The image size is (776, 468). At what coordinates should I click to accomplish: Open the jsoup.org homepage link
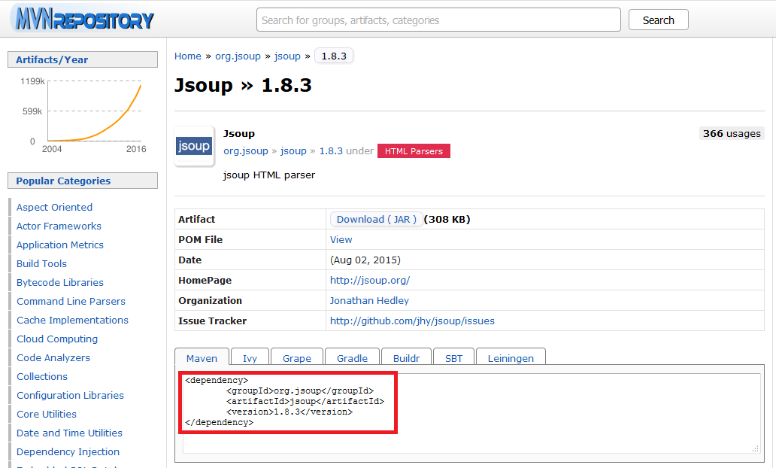[x=369, y=281]
